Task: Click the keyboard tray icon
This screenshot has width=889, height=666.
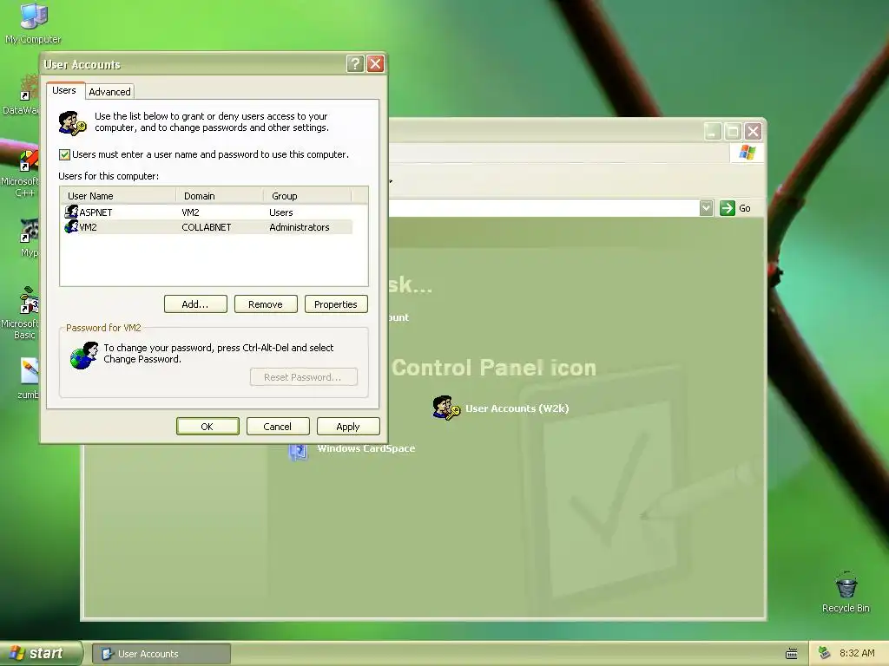Action: coord(792,654)
